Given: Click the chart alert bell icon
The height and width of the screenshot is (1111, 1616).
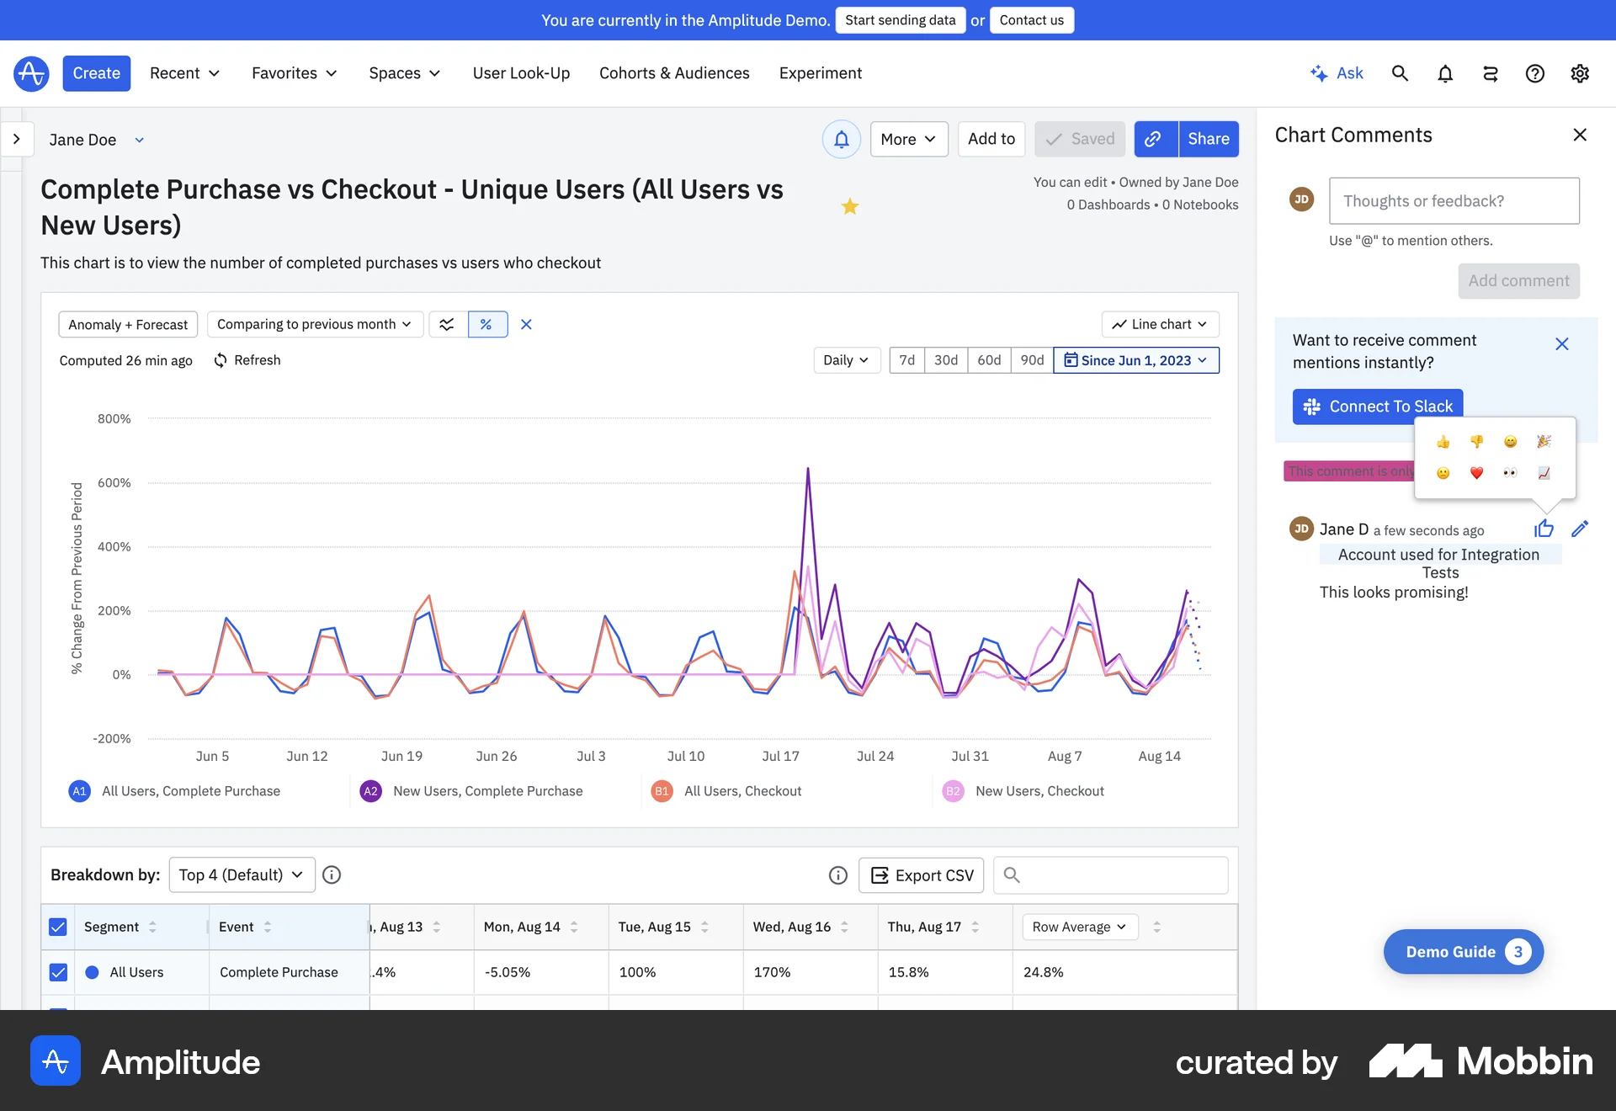Looking at the screenshot, I should click(841, 139).
